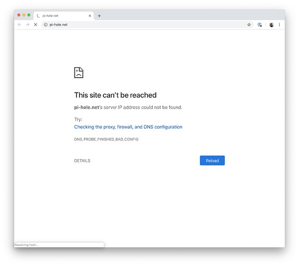Click the green fullscreen window button
The image size is (299, 266).
tap(29, 15)
